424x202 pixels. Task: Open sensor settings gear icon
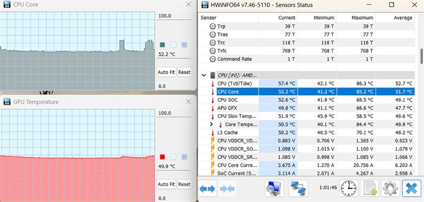click(x=390, y=188)
